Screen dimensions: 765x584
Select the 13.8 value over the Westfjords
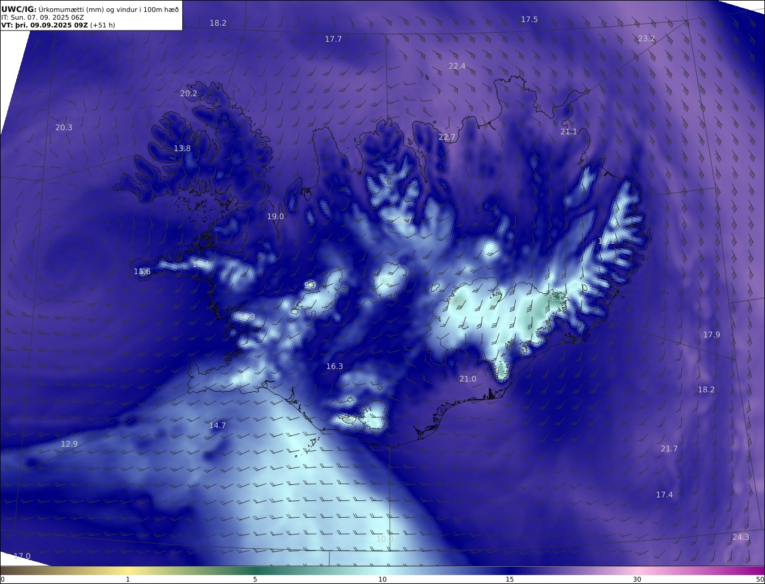click(x=182, y=148)
